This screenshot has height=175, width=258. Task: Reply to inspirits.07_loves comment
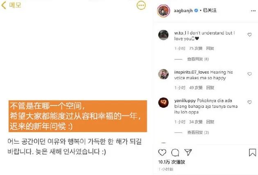click(x=210, y=87)
